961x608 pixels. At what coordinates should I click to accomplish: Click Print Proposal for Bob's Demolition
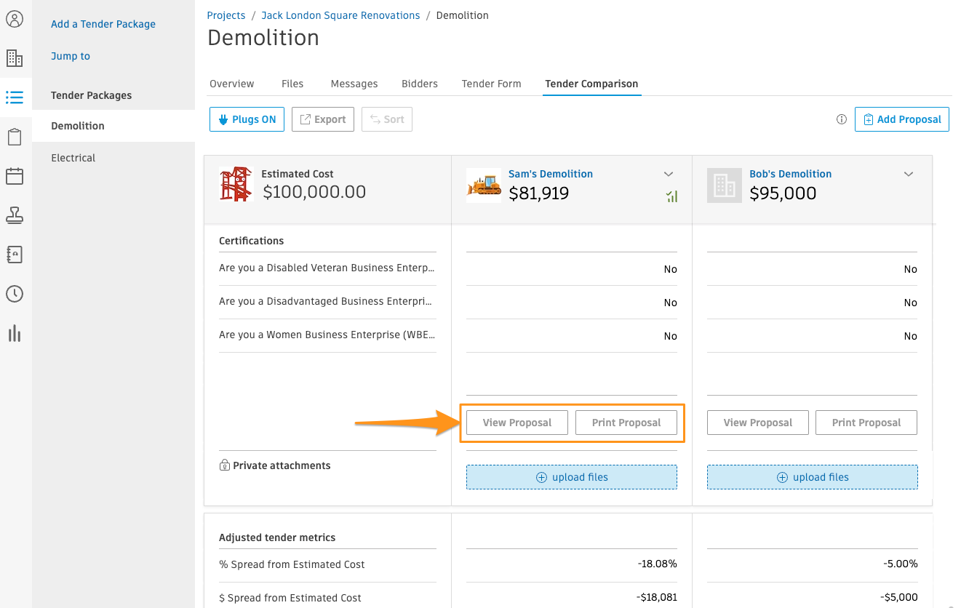(x=866, y=423)
